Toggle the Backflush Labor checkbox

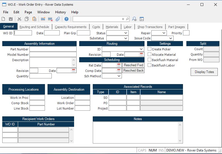coord(150,65)
